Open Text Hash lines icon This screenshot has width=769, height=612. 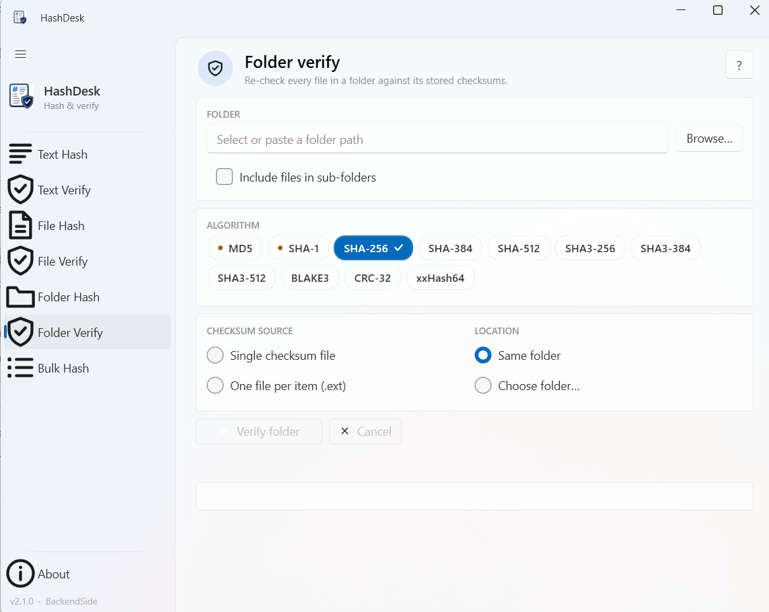click(20, 154)
